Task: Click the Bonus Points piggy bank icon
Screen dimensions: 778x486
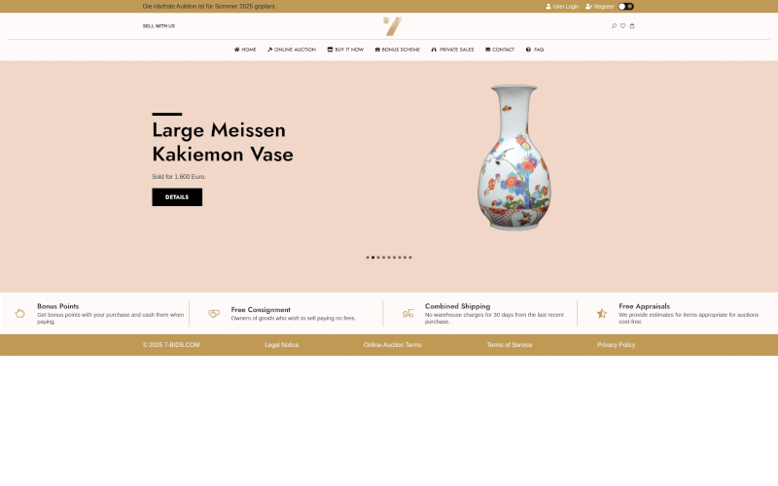Action: [x=19, y=313]
